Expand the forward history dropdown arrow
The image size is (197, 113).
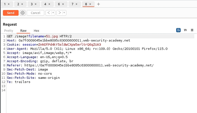coord(64,13)
